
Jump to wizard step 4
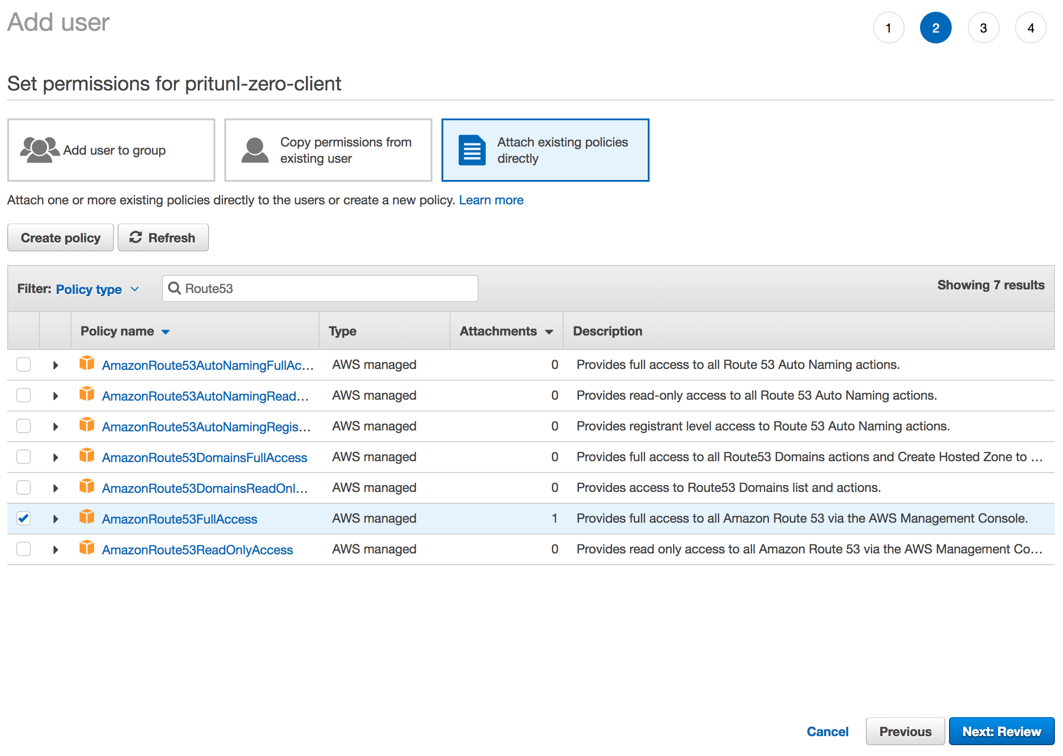click(x=1031, y=28)
